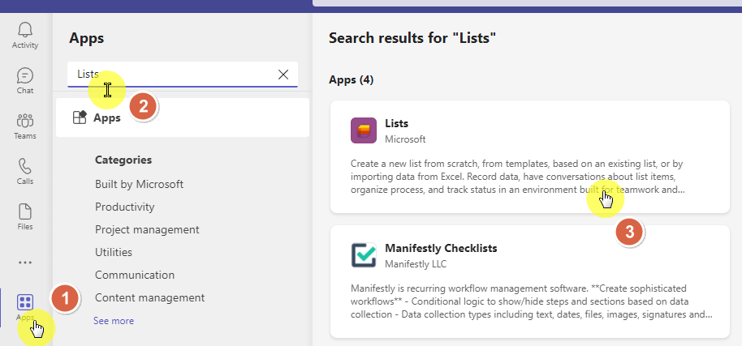Click the Apps icon beside Apps label
Image resolution: width=742 pixels, height=346 pixels.
click(x=80, y=117)
